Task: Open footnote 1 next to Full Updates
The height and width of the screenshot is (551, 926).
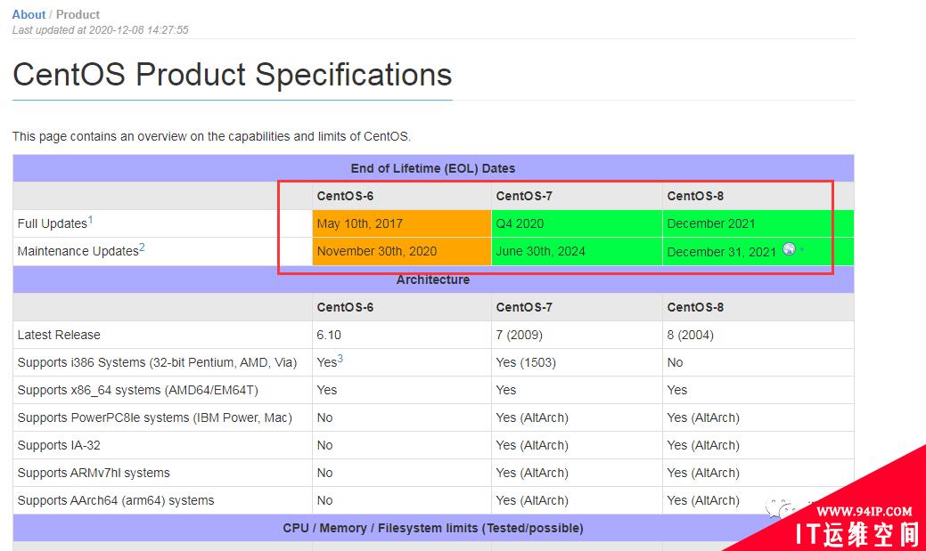Action: 90,220
